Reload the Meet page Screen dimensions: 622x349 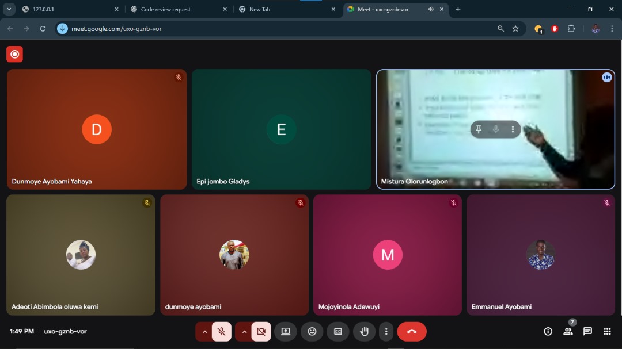click(x=43, y=29)
